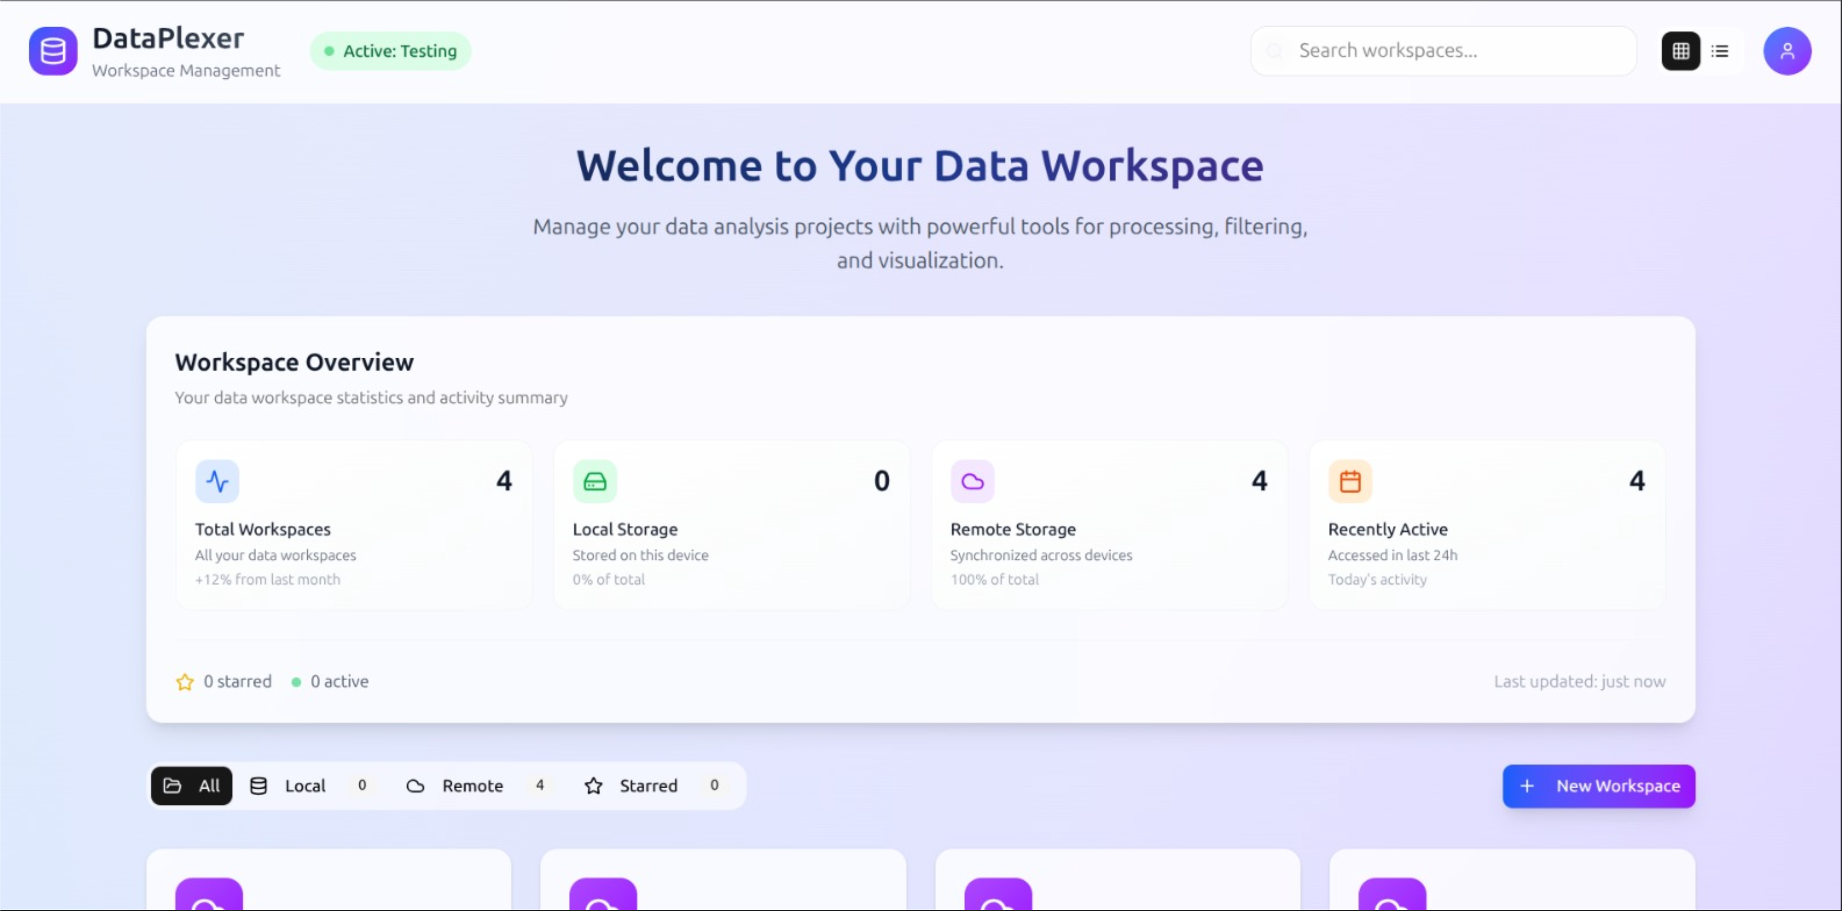Click the Local Storage drive icon
1842x911 pixels.
point(594,481)
